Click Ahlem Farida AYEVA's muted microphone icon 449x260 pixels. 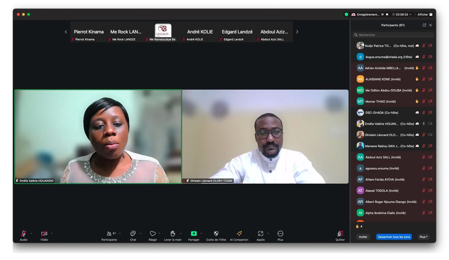(x=424, y=180)
